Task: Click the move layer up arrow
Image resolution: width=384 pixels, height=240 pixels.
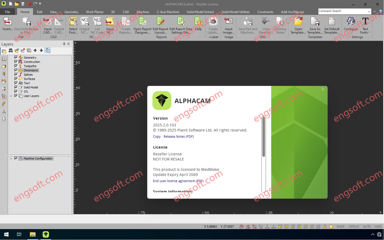Action: tap(35, 50)
